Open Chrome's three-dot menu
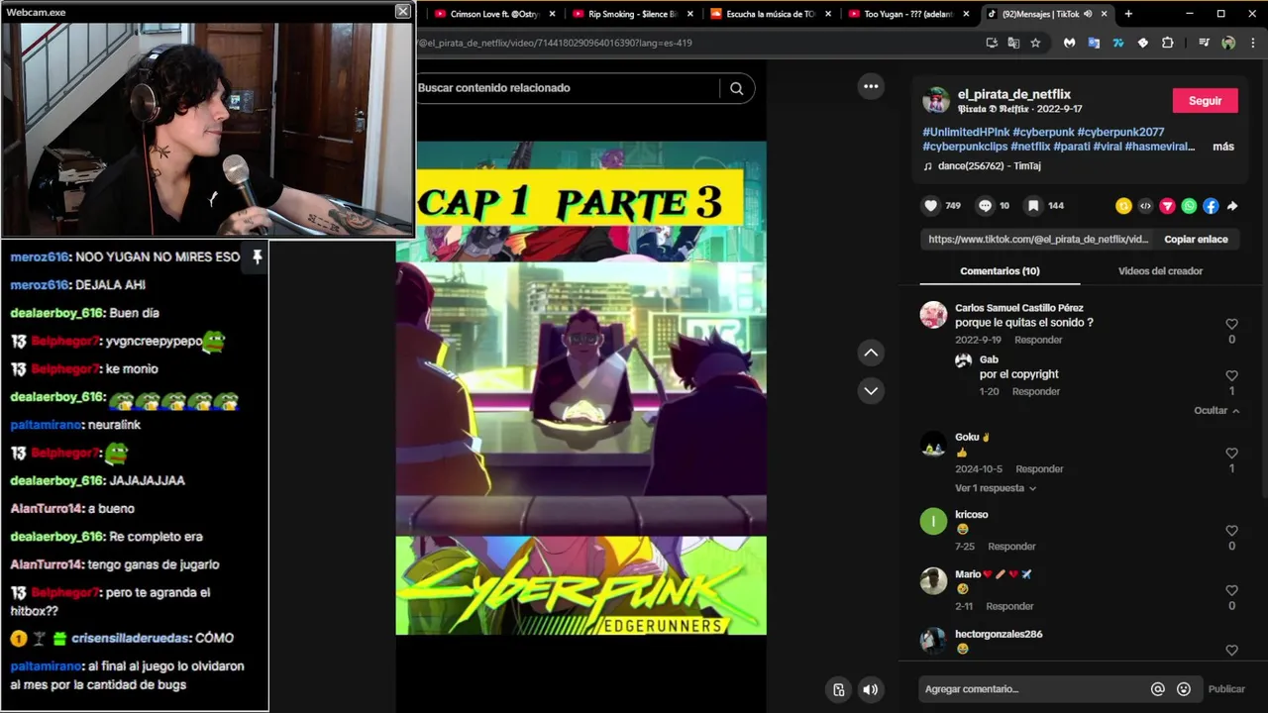 pos(1251,43)
